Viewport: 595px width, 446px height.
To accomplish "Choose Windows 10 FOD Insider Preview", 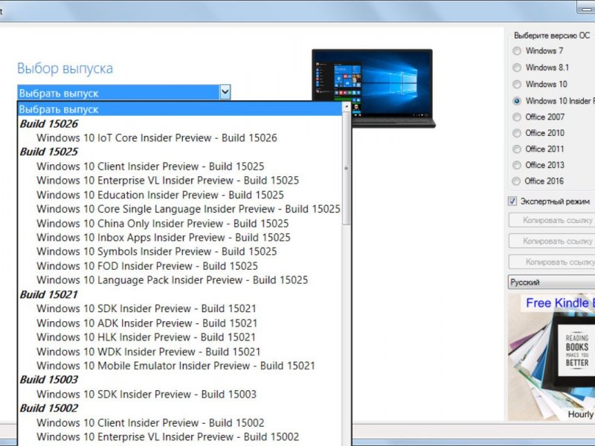I will coord(147,266).
